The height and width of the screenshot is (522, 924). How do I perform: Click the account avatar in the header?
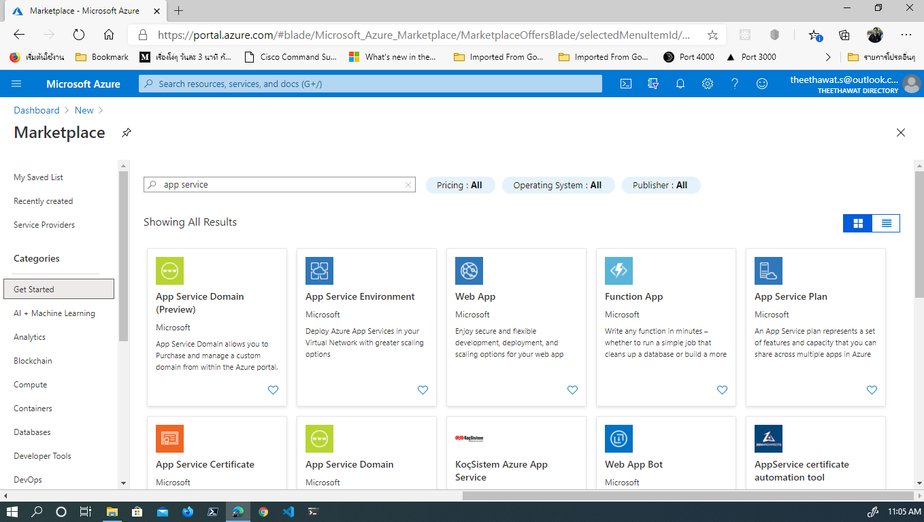pyautogui.click(x=911, y=84)
